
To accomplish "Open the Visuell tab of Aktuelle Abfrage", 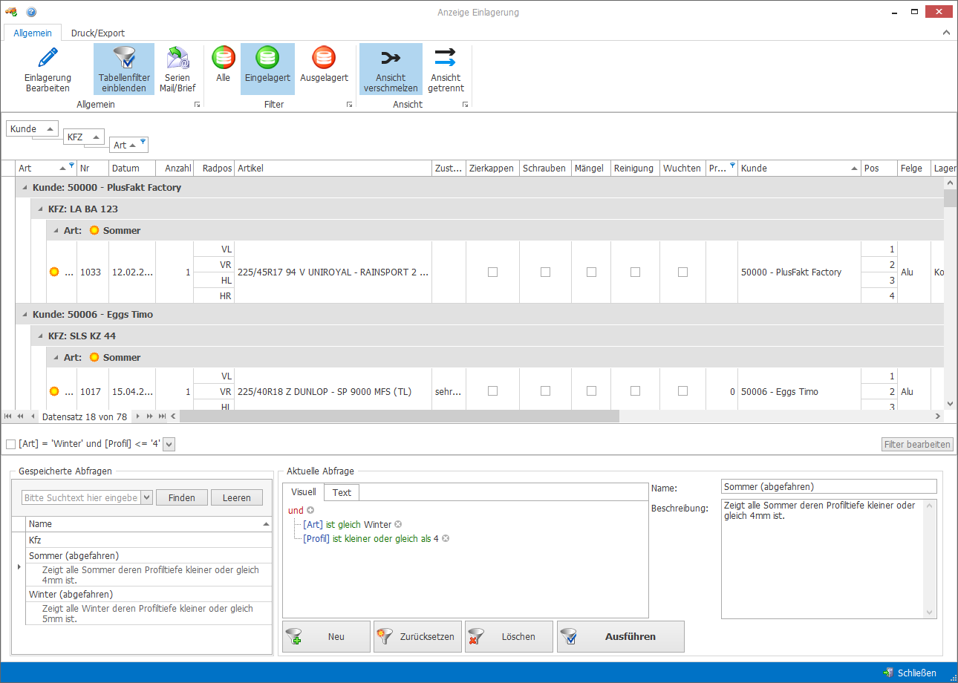I will pyautogui.click(x=303, y=491).
